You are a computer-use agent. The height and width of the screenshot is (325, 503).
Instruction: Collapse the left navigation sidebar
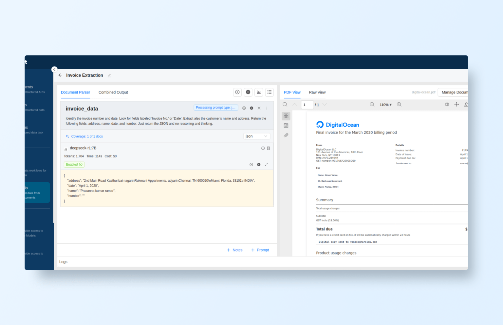click(x=54, y=70)
